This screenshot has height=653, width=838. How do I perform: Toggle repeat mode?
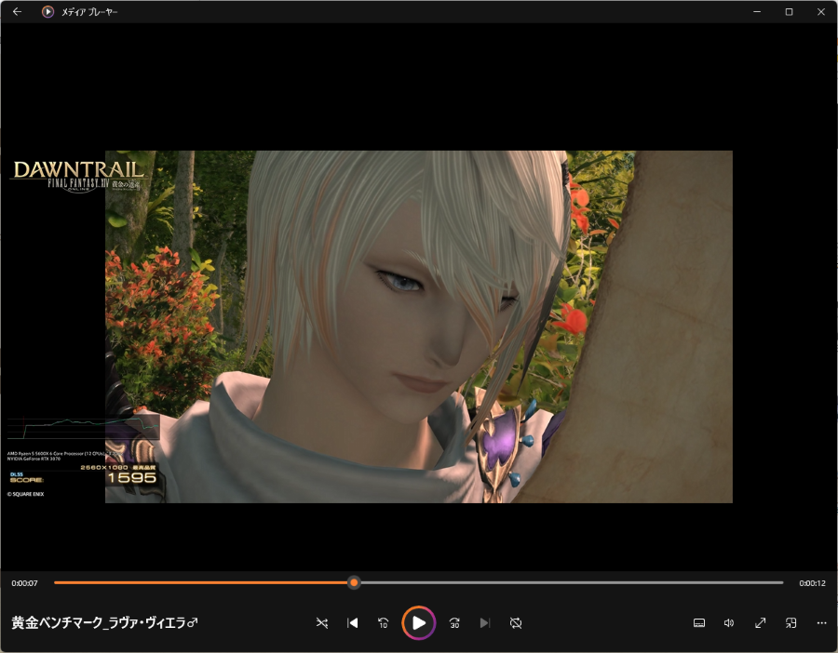(x=516, y=622)
